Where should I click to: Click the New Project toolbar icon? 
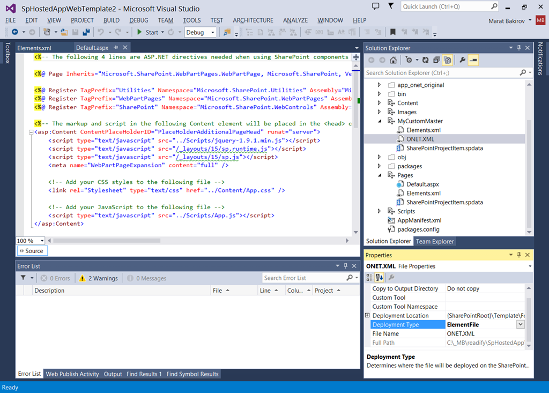click(47, 32)
